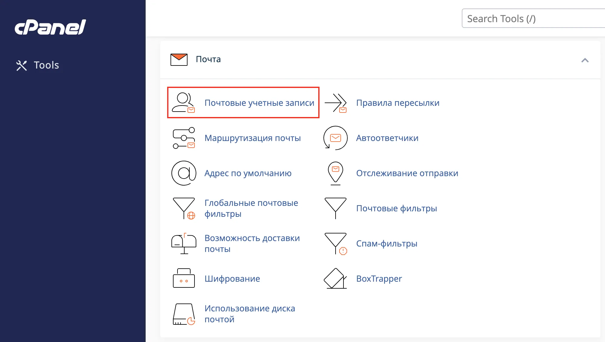The height and width of the screenshot is (342, 605).
Task: Click the Отслеживание отправки pin icon
Action: 336,173
